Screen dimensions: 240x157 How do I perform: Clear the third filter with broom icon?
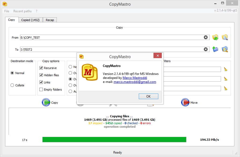226,88
